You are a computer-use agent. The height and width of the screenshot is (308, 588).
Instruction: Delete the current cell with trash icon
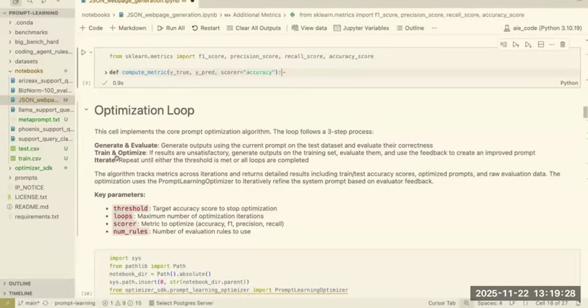[x=562, y=45]
